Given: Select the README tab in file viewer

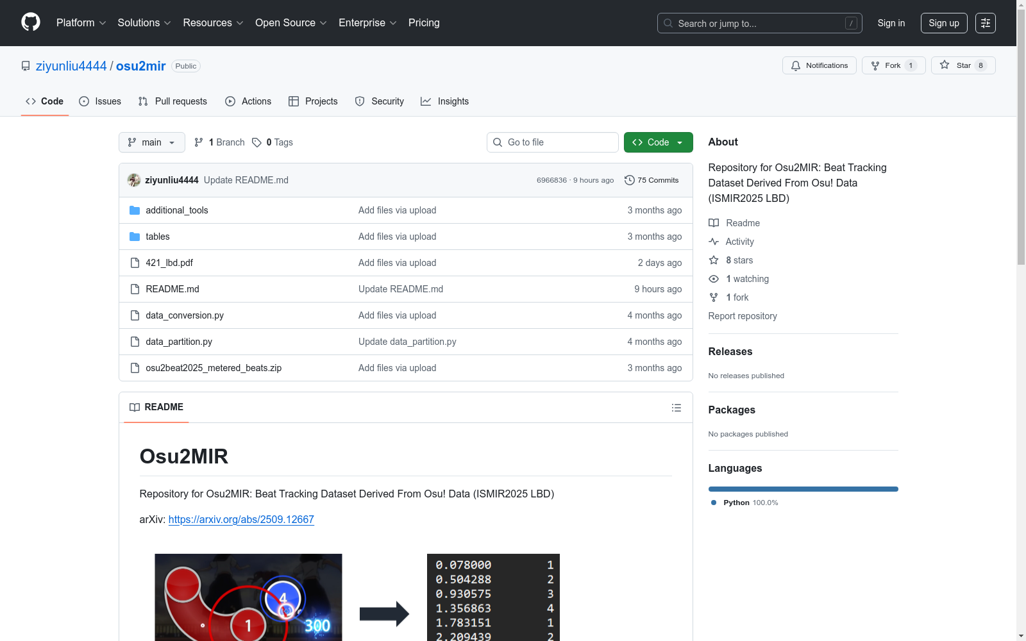Looking at the screenshot, I should (x=156, y=407).
